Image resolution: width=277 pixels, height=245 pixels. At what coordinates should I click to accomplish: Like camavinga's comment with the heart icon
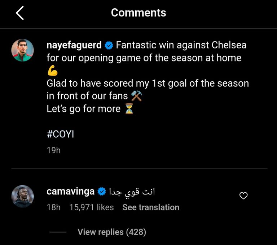coord(244,196)
